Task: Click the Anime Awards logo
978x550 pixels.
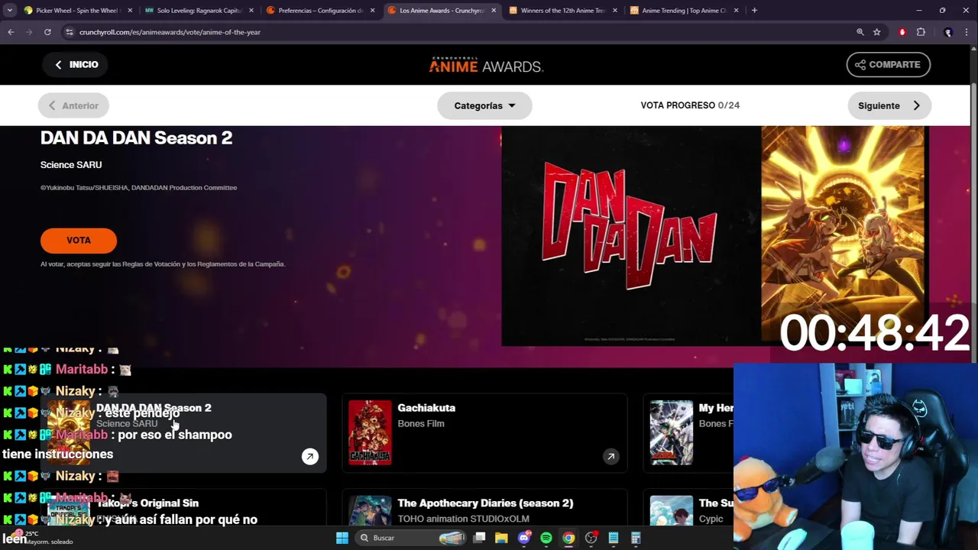Action: tap(486, 65)
